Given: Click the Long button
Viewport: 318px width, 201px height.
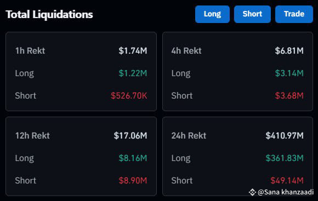Looking at the screenshot, I should pyautogui.click(x=212, y=14).
